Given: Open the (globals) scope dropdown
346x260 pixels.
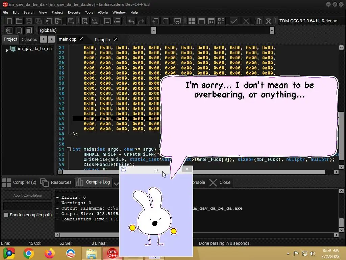Looking at the screenshot, I should pos(154,30).
